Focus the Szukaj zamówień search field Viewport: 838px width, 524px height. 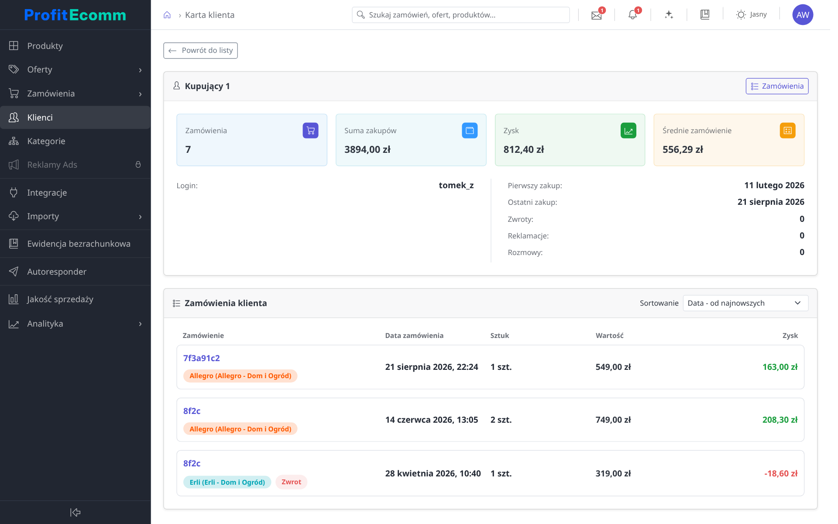[x=460, y=15]
